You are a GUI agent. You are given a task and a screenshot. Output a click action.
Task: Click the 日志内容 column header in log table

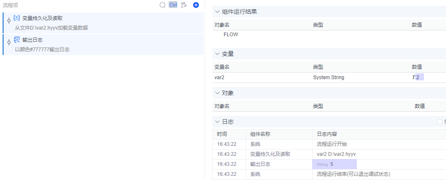point(327,134)
